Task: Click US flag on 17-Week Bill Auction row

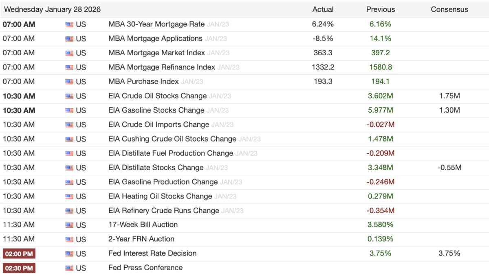Action: pyautogui.click(x=69, y=225)
